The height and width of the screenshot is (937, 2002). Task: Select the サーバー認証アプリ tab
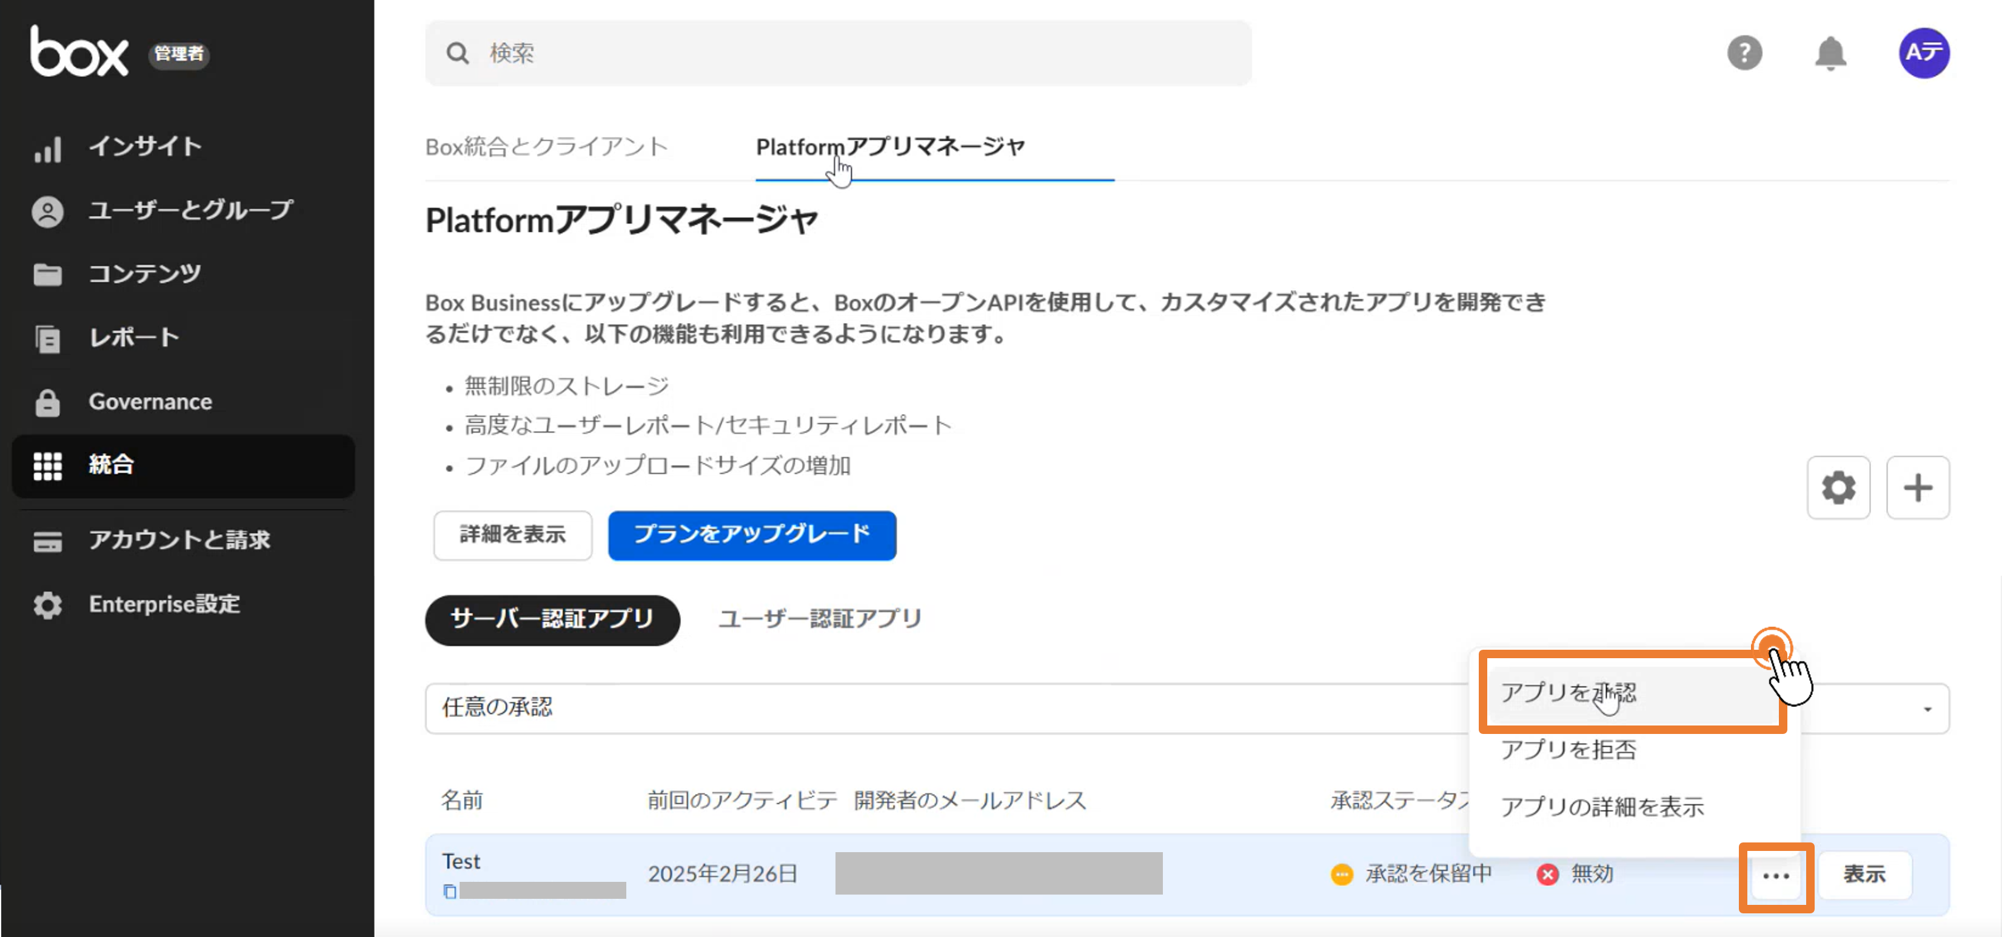click(x=552, y=619)
